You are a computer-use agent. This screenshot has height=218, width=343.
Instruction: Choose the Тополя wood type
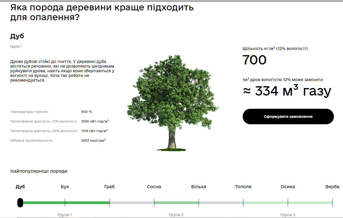tap(243, 186)
